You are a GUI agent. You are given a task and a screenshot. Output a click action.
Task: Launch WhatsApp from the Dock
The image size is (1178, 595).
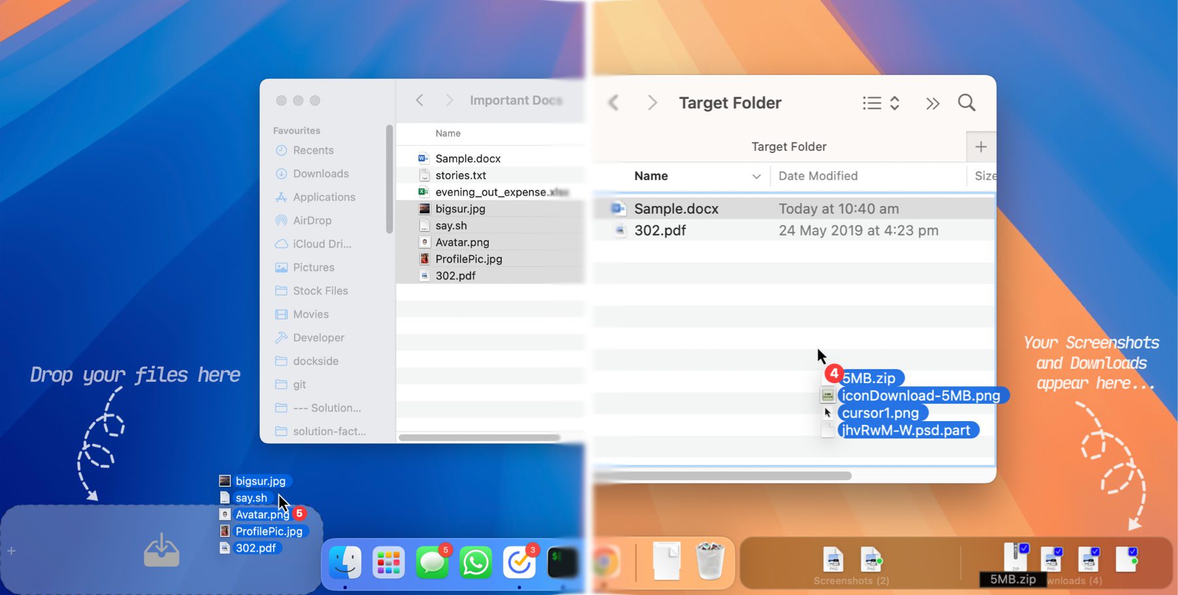click(x=476, y=563)
